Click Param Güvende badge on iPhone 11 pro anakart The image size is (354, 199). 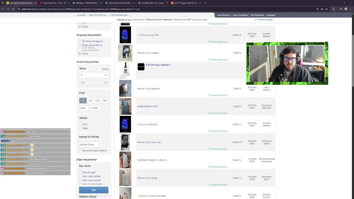(x=218, y=60)
